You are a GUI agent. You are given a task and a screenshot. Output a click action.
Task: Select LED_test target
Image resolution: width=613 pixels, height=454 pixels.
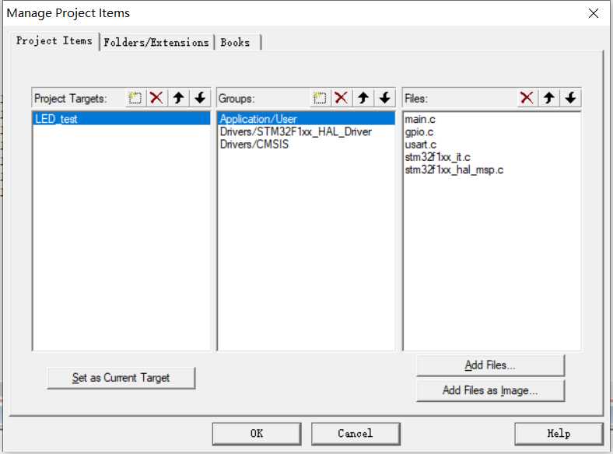121,119
